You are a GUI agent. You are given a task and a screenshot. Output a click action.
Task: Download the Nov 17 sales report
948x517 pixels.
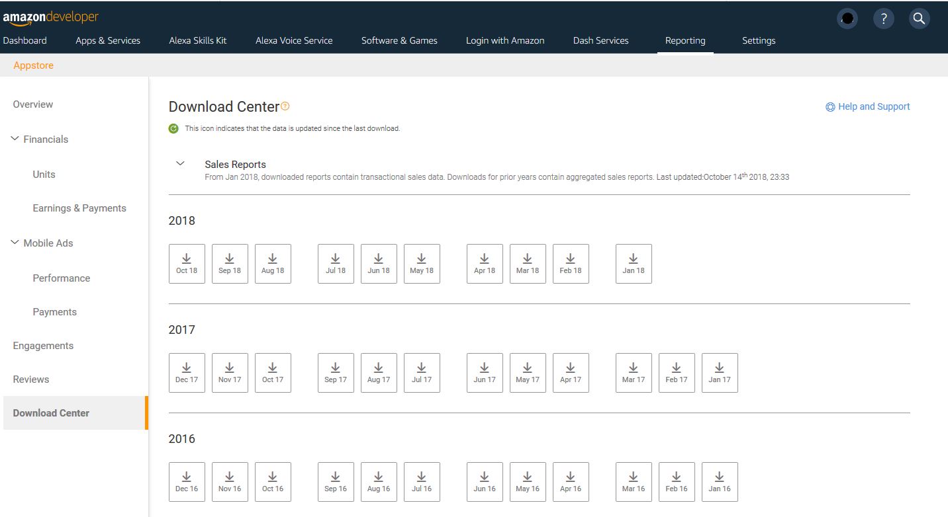pyautogui.click(x=230, y=373)
